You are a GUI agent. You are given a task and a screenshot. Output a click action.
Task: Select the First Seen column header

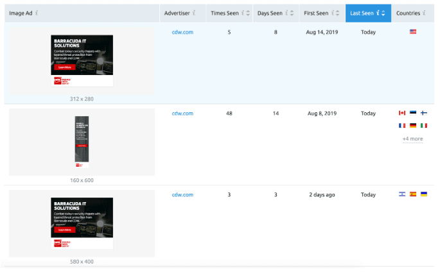(322, 13)
